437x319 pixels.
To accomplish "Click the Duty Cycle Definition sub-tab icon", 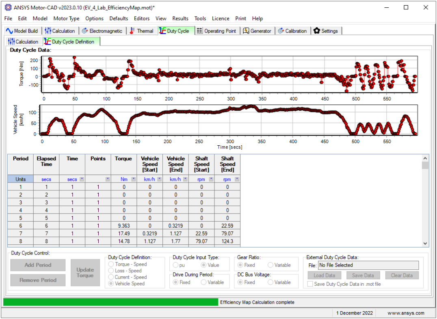I will point(48,41).
